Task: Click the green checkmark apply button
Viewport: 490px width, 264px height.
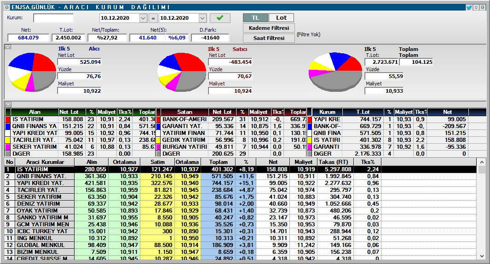Action: [x=220, y=18]
